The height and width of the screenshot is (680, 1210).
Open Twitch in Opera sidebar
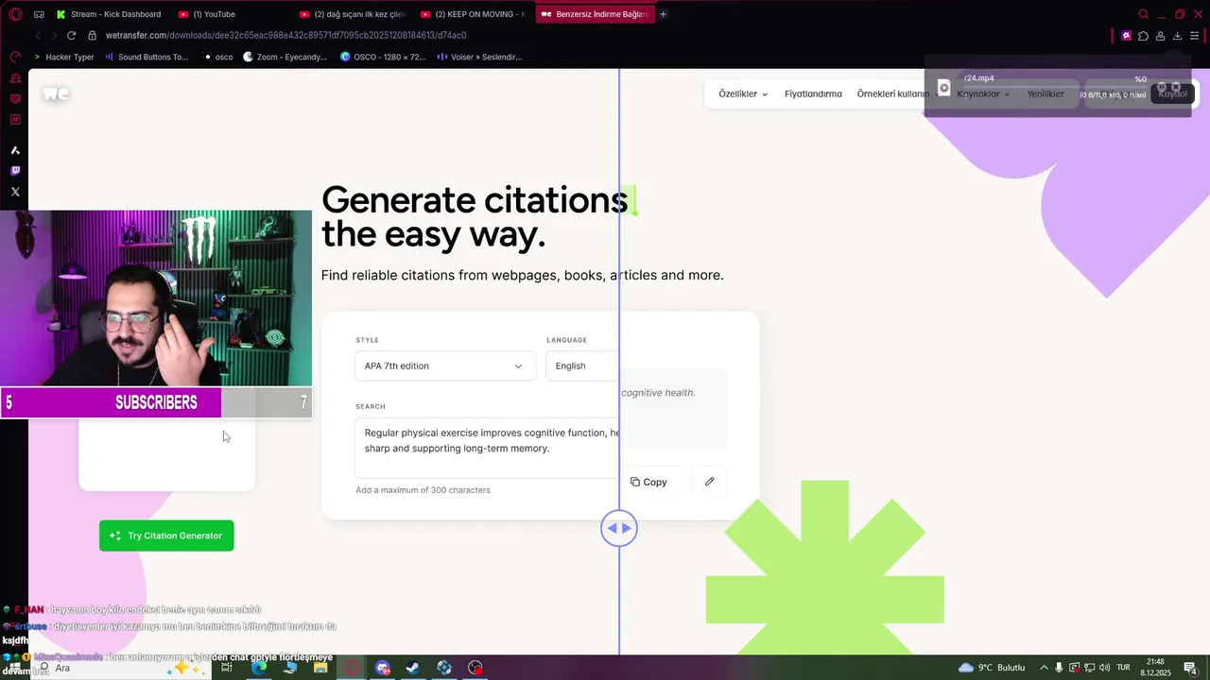pyautogui.click(x=15, y=171)
